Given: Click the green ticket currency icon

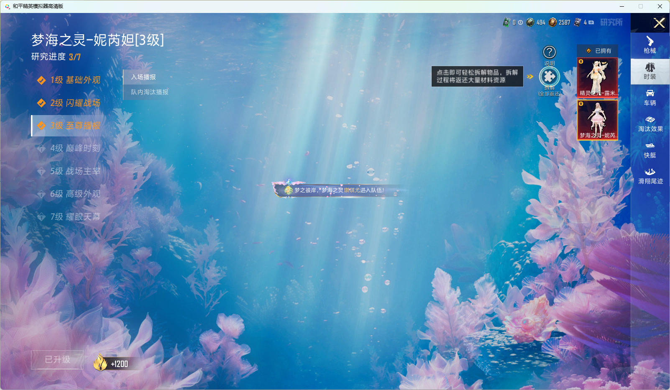Looking at the screenshot, I should click(506, 22).
